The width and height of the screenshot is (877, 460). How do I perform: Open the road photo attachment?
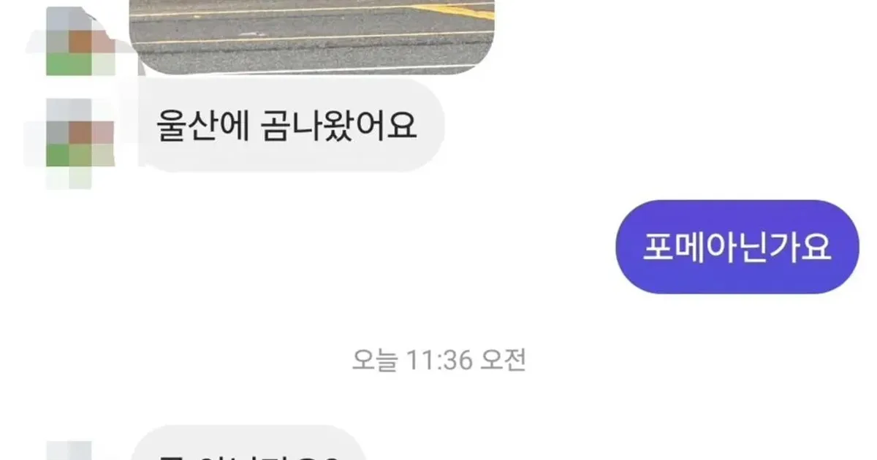(312, 37)
